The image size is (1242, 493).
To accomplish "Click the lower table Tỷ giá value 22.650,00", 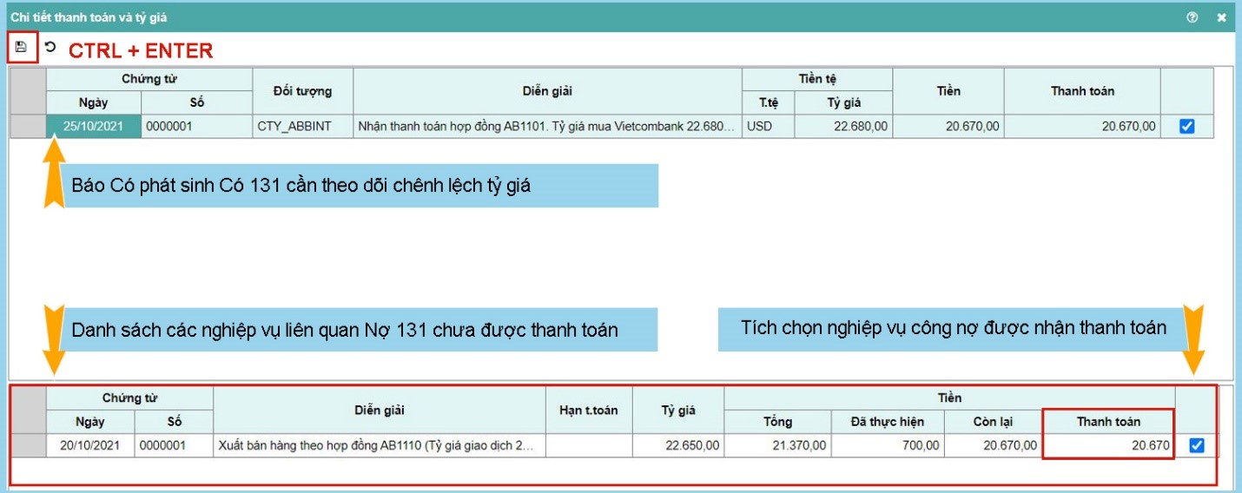I will [x=677, y=446].
